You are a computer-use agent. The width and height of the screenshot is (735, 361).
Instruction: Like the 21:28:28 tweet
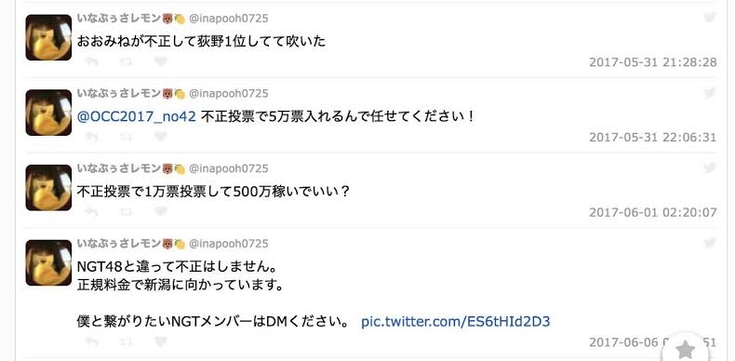click(161, 62)
